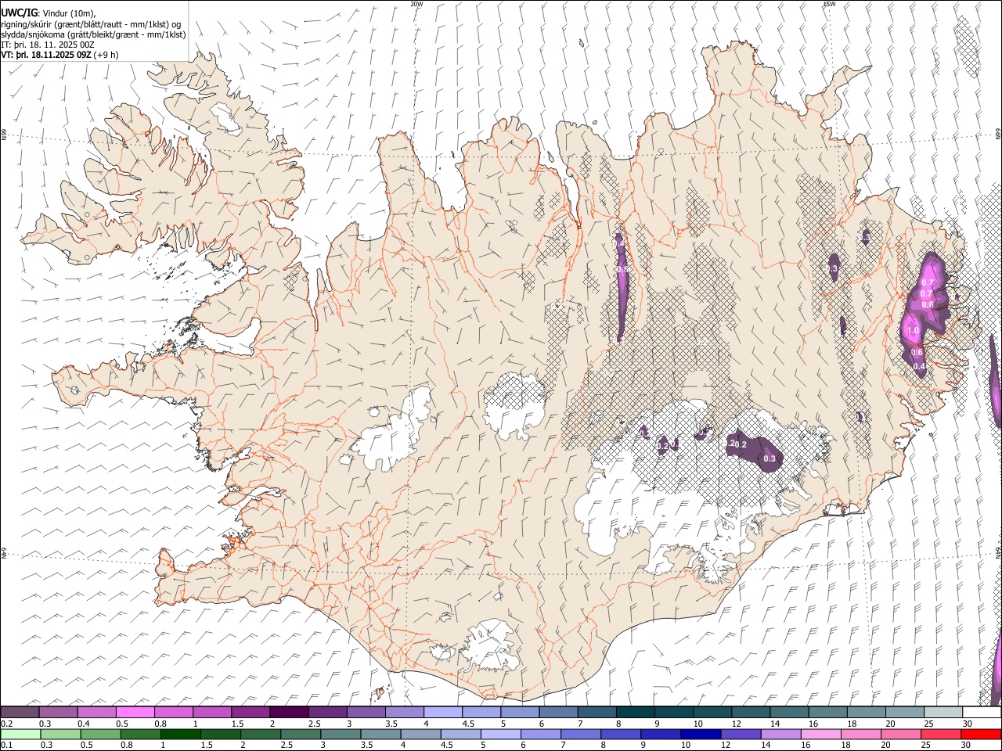Viewport: 1002px width, 751px height.
Task: Select the pale gray swatch labeled 25 in the upper legend row
Action: pos(943,712)
